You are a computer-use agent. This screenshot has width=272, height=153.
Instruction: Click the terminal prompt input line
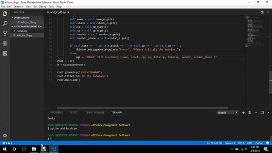(50, 139)
